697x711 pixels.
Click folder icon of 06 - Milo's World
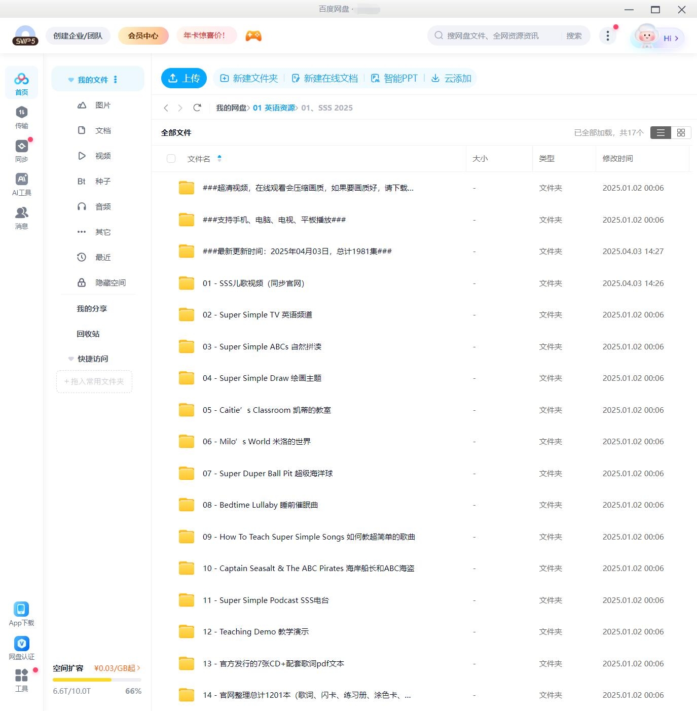(187, 441)
